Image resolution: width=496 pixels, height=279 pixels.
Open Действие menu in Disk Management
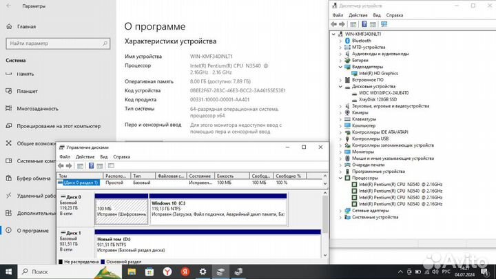click(85, 157)
